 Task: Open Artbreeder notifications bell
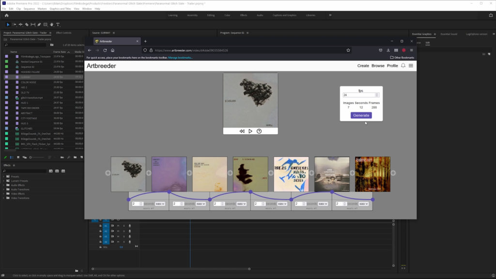(403, 65)
